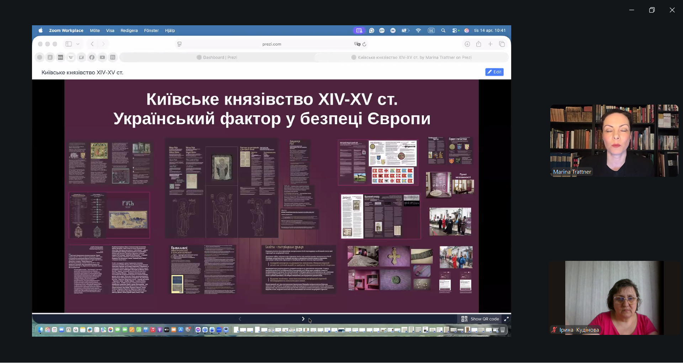Select Marina Trattner's video thumbnail
Image resolution: width=683 pixels, height=363 pixels.
tap(614, 141)
